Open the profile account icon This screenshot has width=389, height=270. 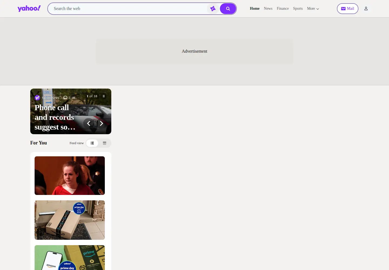point(366,9)
